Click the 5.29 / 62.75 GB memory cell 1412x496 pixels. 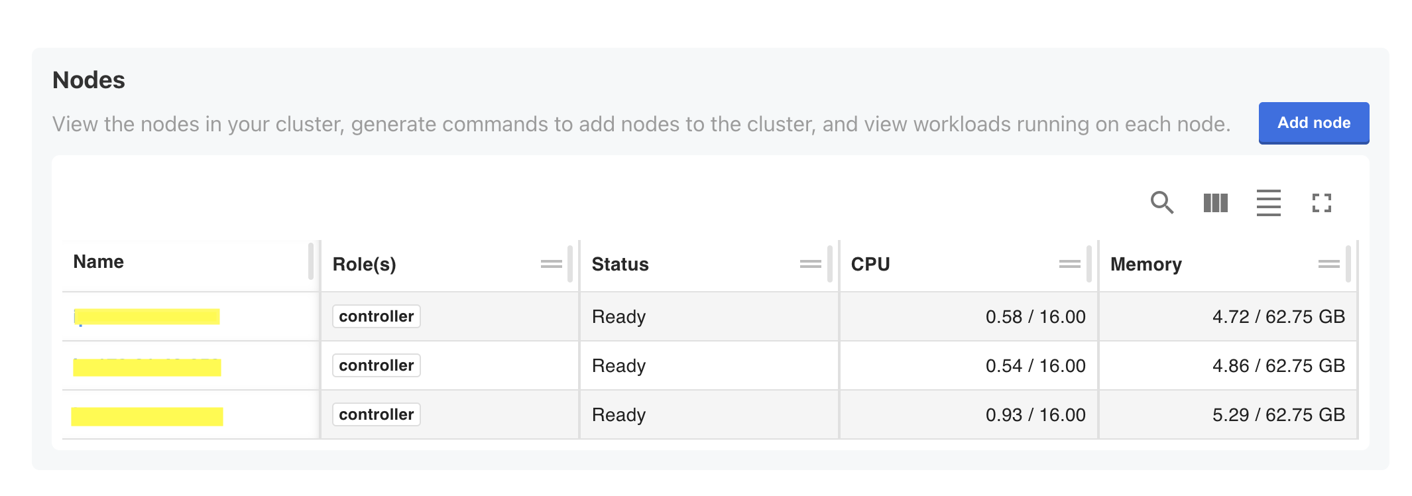[x=1278, y=414]
